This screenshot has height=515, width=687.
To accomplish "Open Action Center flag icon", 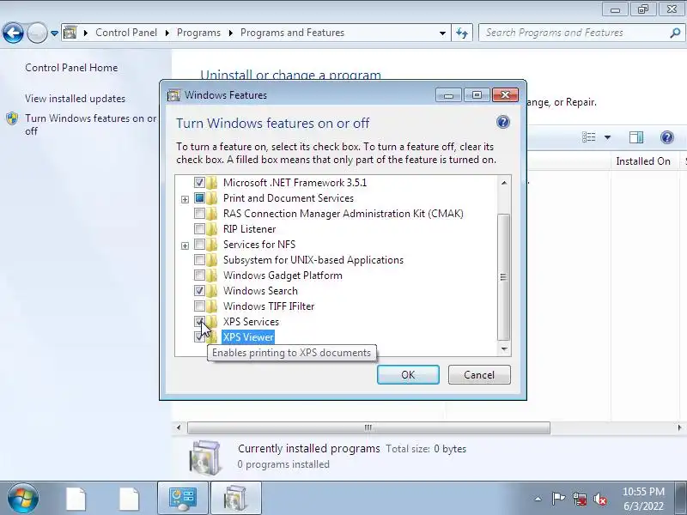I will pyautogui.click(x=558, y=499).
